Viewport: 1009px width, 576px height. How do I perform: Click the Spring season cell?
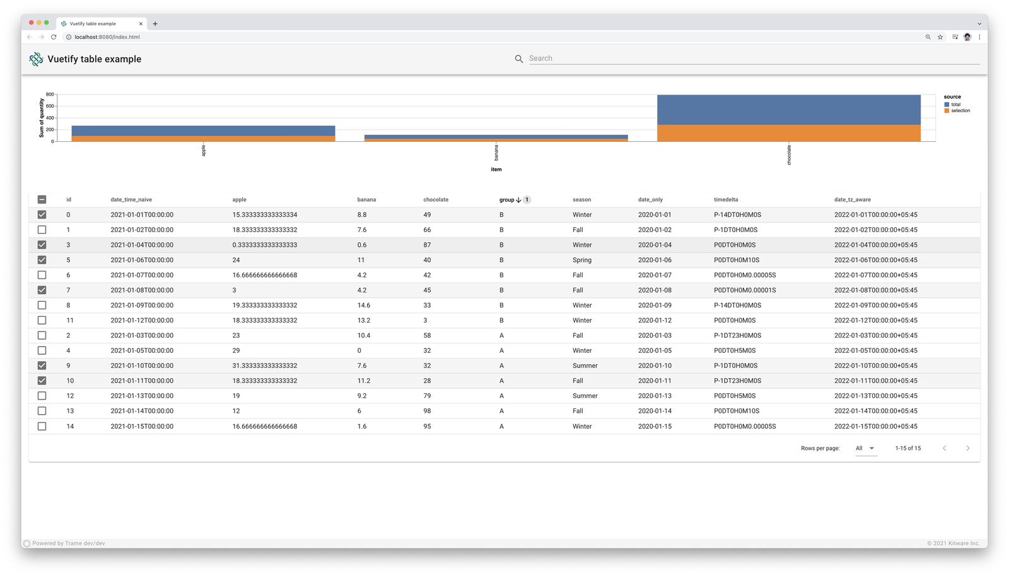582,260
